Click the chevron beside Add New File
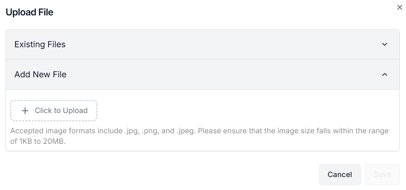The image size is (406, 190). click(385, 75)
